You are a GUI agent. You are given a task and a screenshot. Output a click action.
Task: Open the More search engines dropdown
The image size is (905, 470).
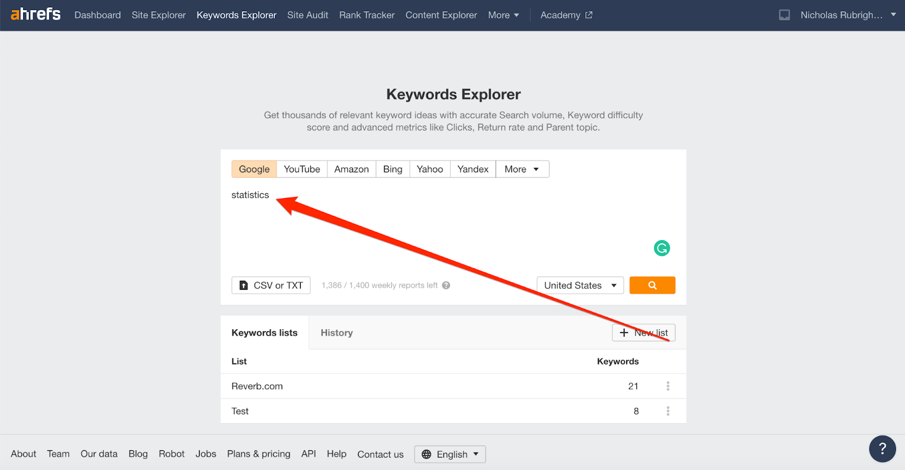tap(522, 169)
